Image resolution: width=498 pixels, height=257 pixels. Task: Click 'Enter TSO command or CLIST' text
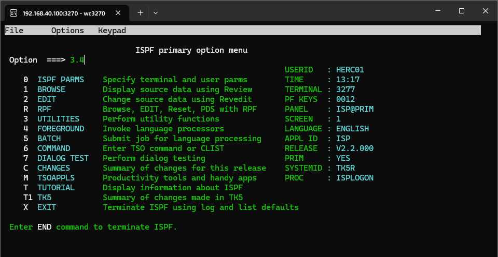point(163,148)
